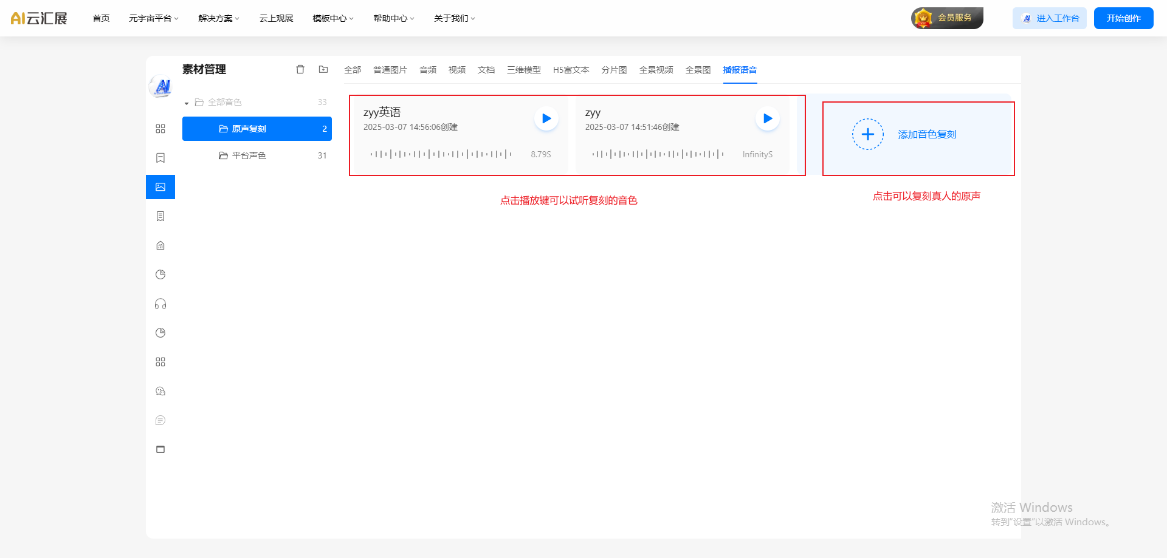Switch to the 三维模型 tab

click(523, 70)
